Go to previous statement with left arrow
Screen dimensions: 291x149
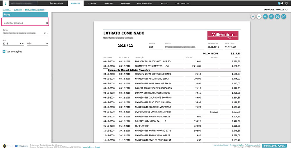tap(265, 17)
